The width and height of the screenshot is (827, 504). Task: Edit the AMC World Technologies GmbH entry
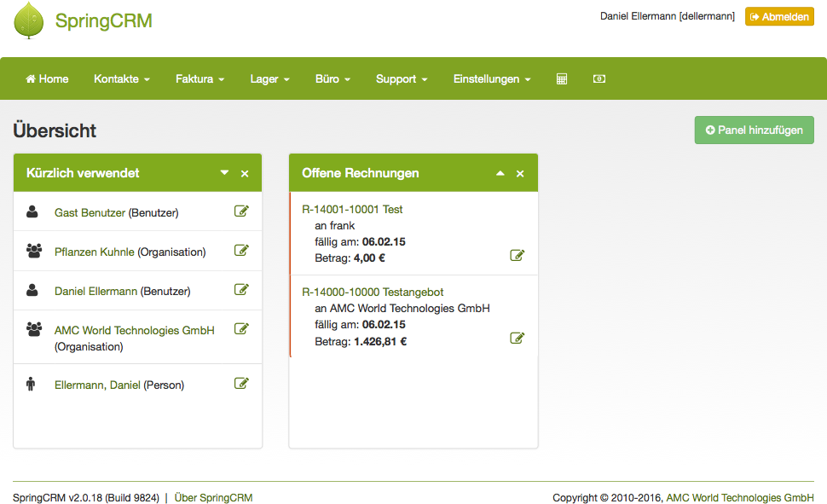241,329
